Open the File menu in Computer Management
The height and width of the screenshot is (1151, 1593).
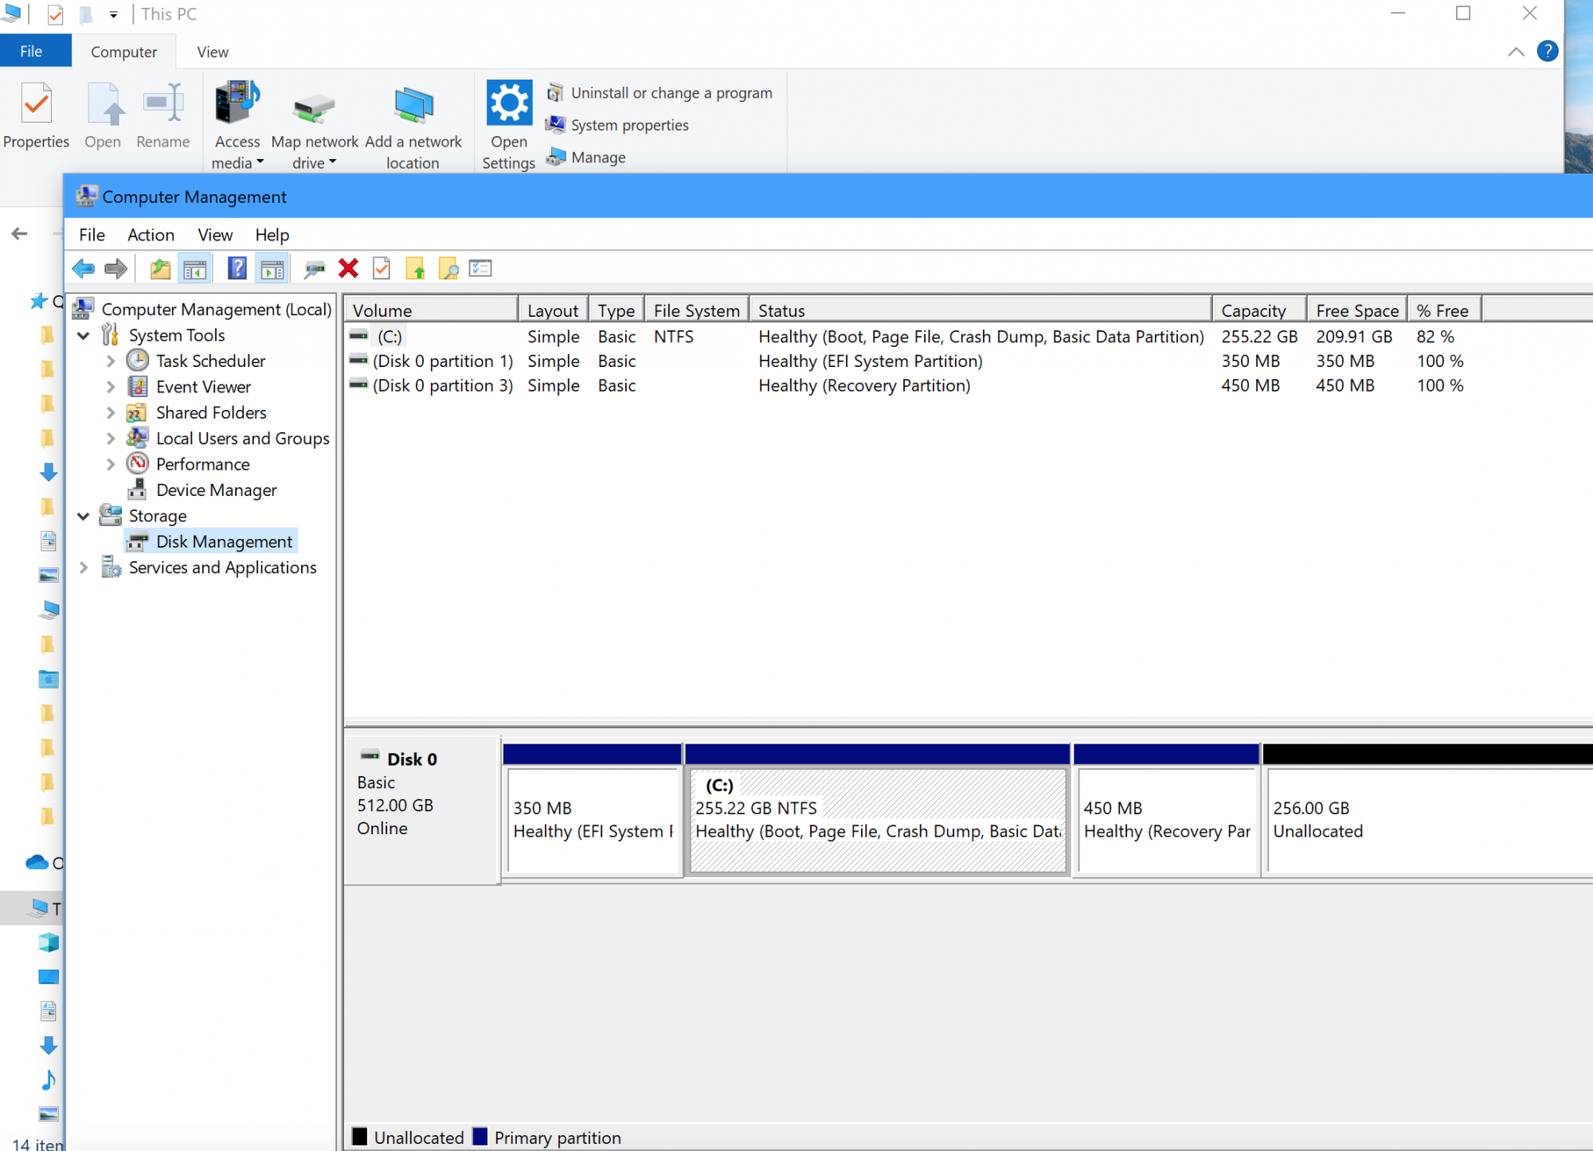(x=92, y=235)
